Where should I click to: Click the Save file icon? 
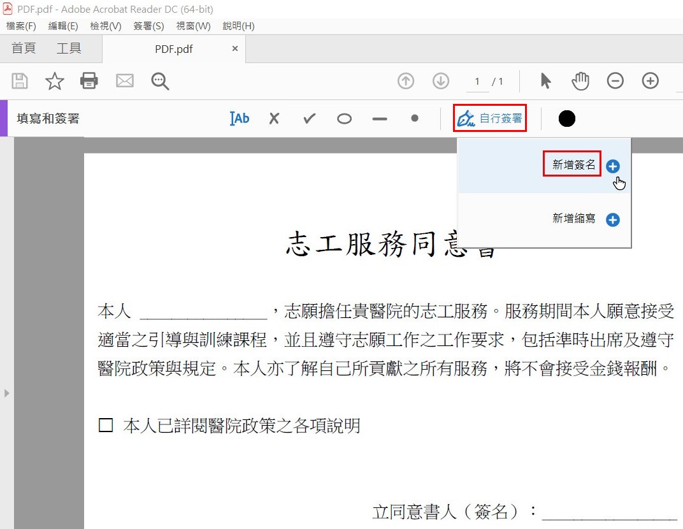coord(20,81)
